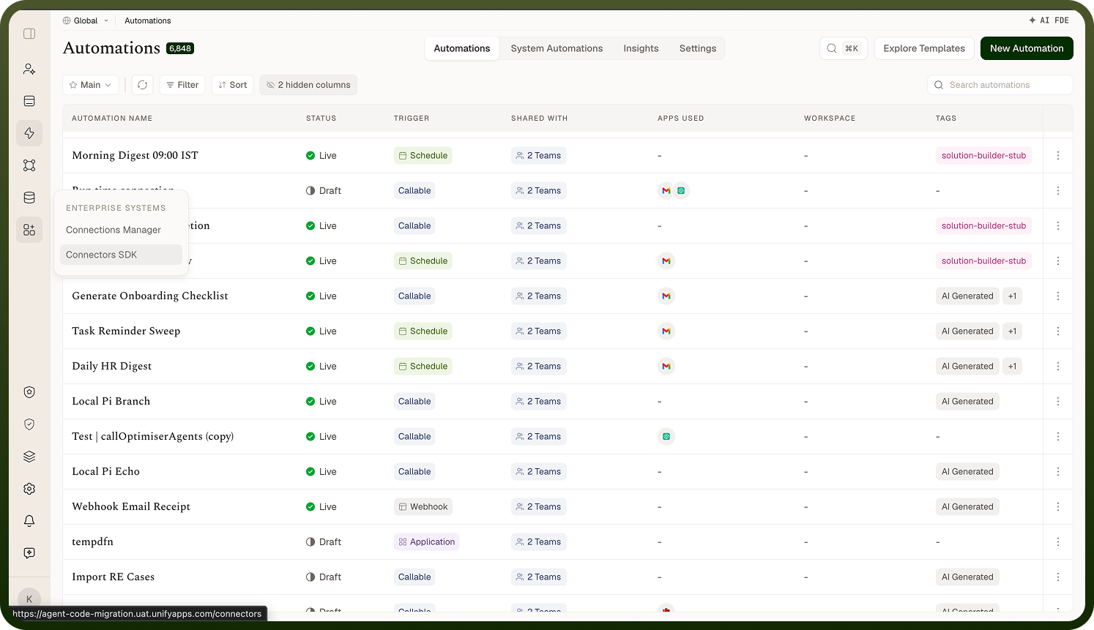This screenshot has height=630, width=1094.
Task: Click the refresh icon in toolbar
Action: tap(143, 85)
